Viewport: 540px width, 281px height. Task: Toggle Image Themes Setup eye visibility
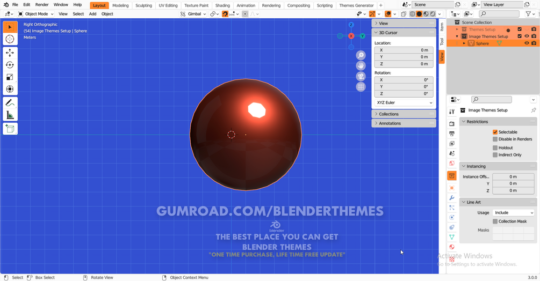pos(527,36)
